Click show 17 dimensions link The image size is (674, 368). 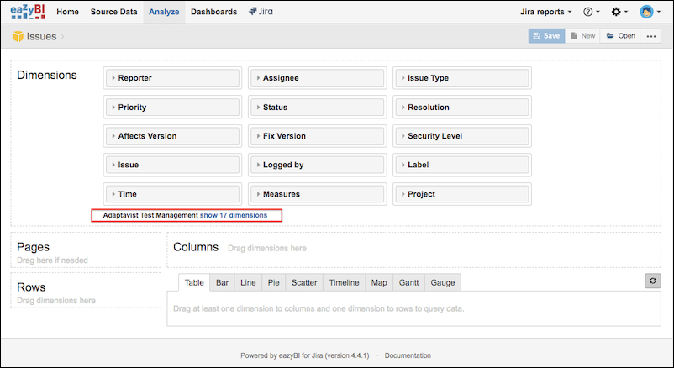[234, 216]
